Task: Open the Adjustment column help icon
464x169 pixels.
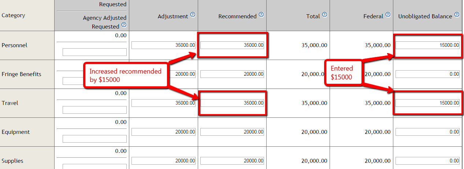Action: tap(193, 15)
